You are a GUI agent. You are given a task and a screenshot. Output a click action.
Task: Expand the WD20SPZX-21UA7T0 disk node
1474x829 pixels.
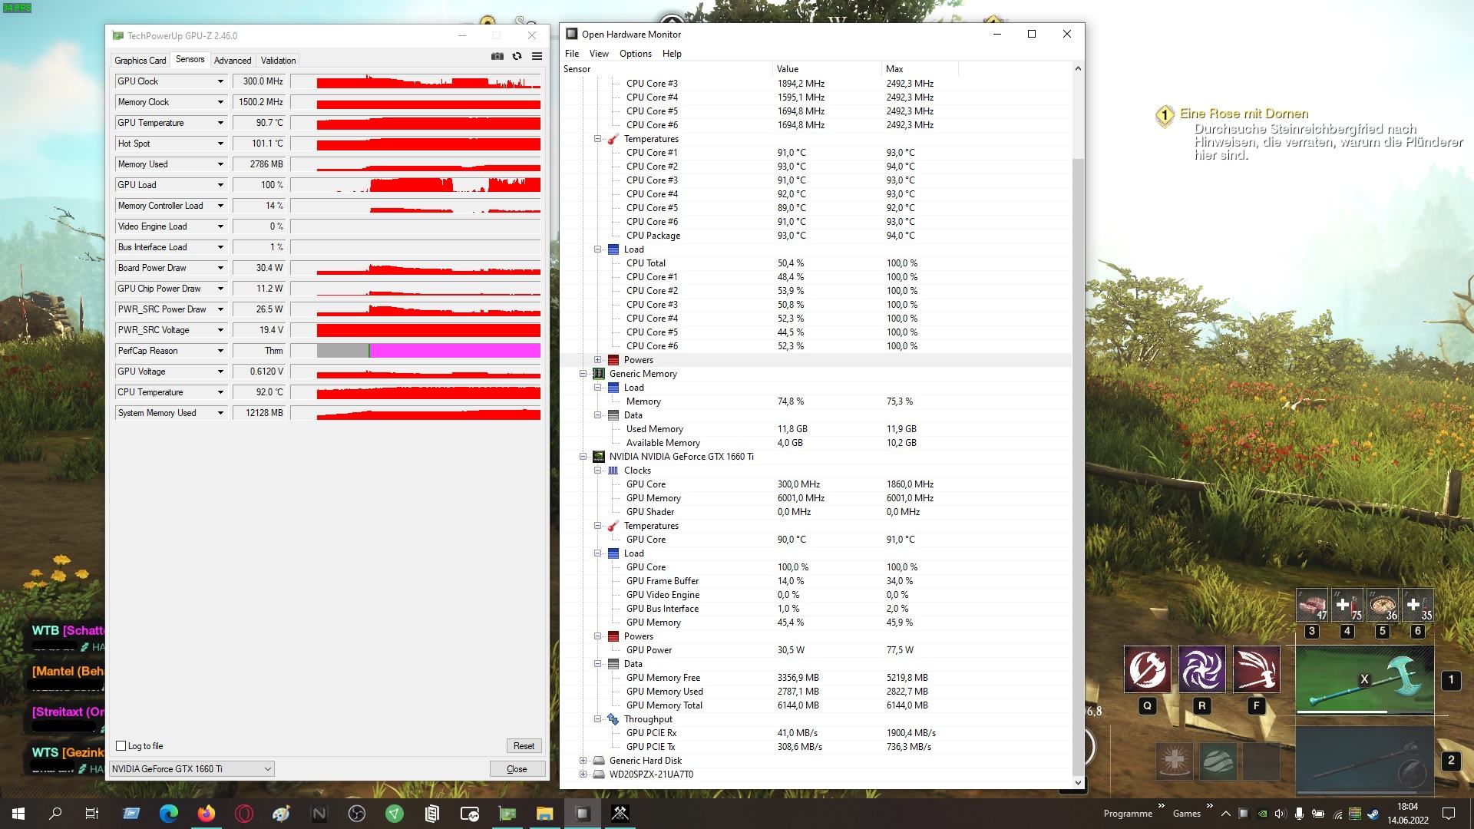(x=583, y=775)
